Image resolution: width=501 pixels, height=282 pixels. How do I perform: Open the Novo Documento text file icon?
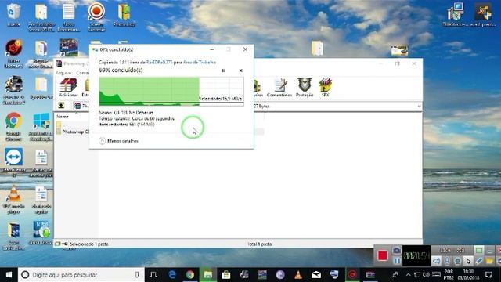click(69, 17)
